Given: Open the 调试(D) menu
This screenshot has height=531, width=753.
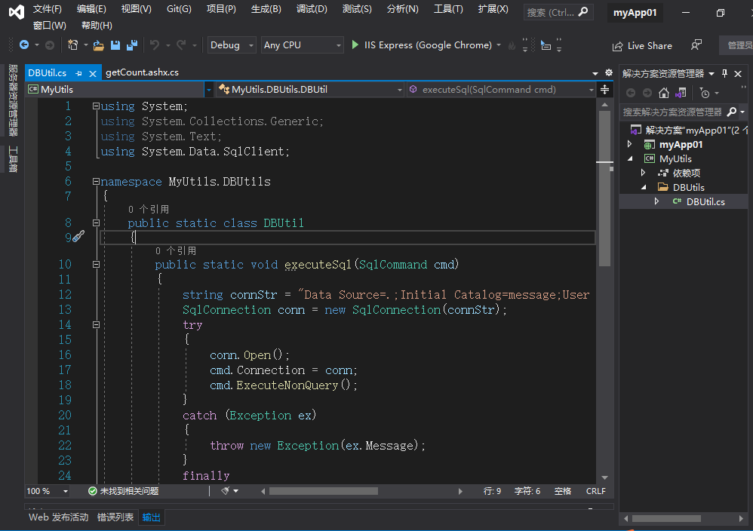Looking at the screenshot, I should click(x=312, y=8).
